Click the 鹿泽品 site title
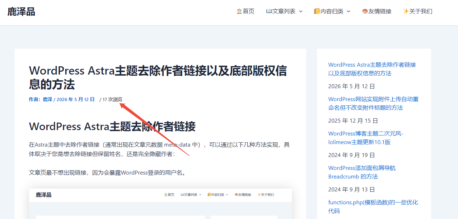This screenshot has width=458, height=219. point(21,12)
